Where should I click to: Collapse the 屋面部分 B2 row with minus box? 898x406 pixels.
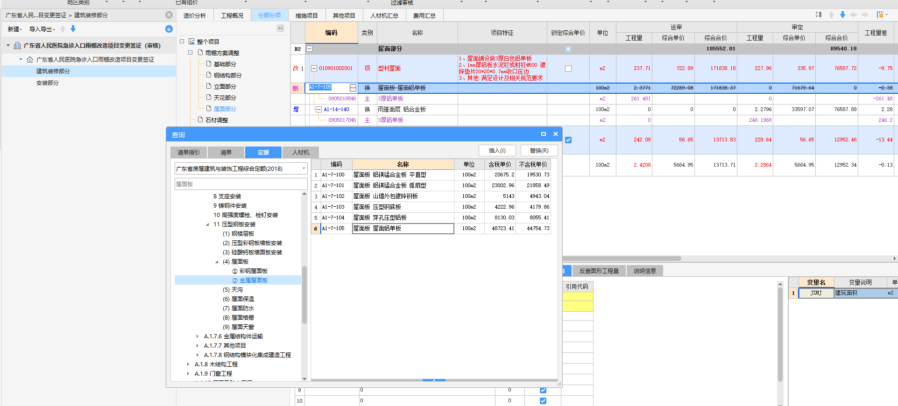(x=309, y=49)
